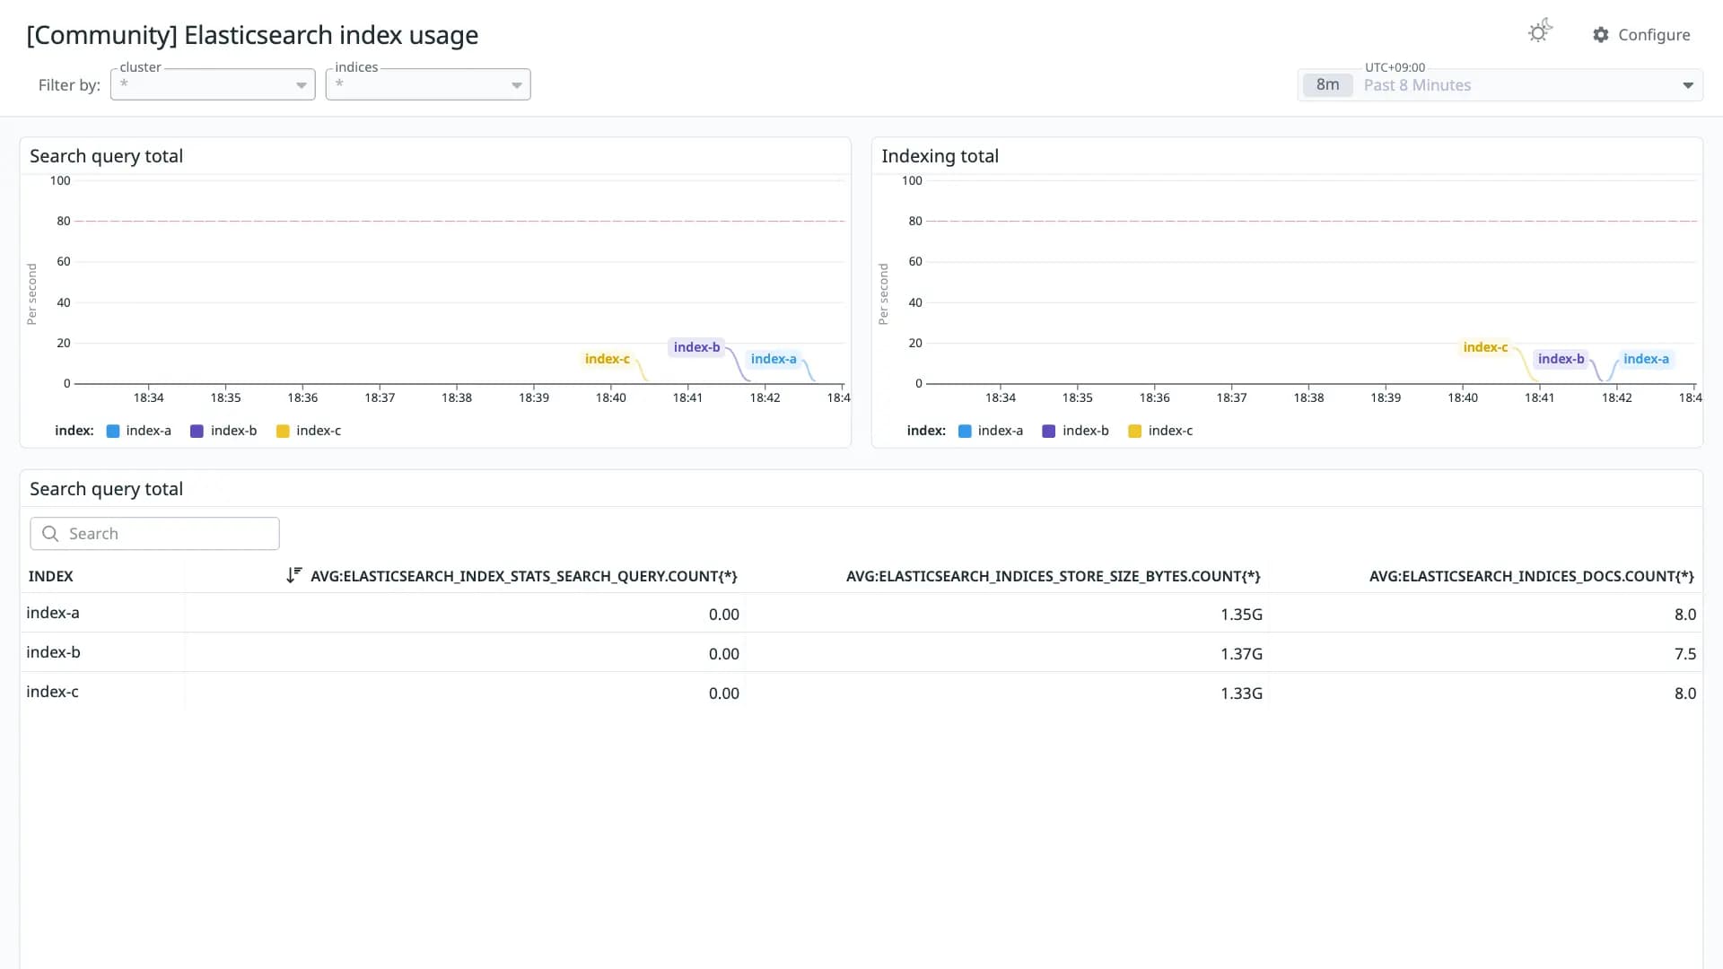Click index-a label in Indexing total graph
The image size is (1723, 969).
point(1646,359)
